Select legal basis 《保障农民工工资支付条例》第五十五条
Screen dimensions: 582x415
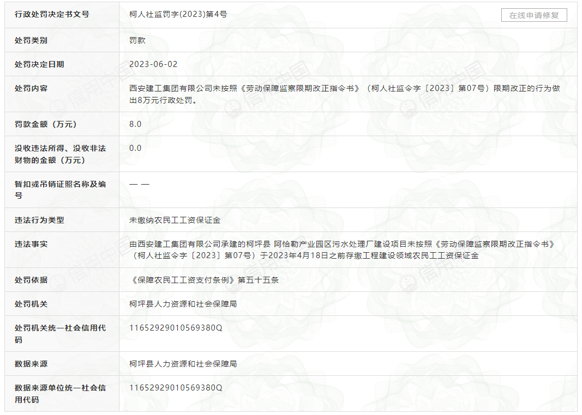point(204,280)
